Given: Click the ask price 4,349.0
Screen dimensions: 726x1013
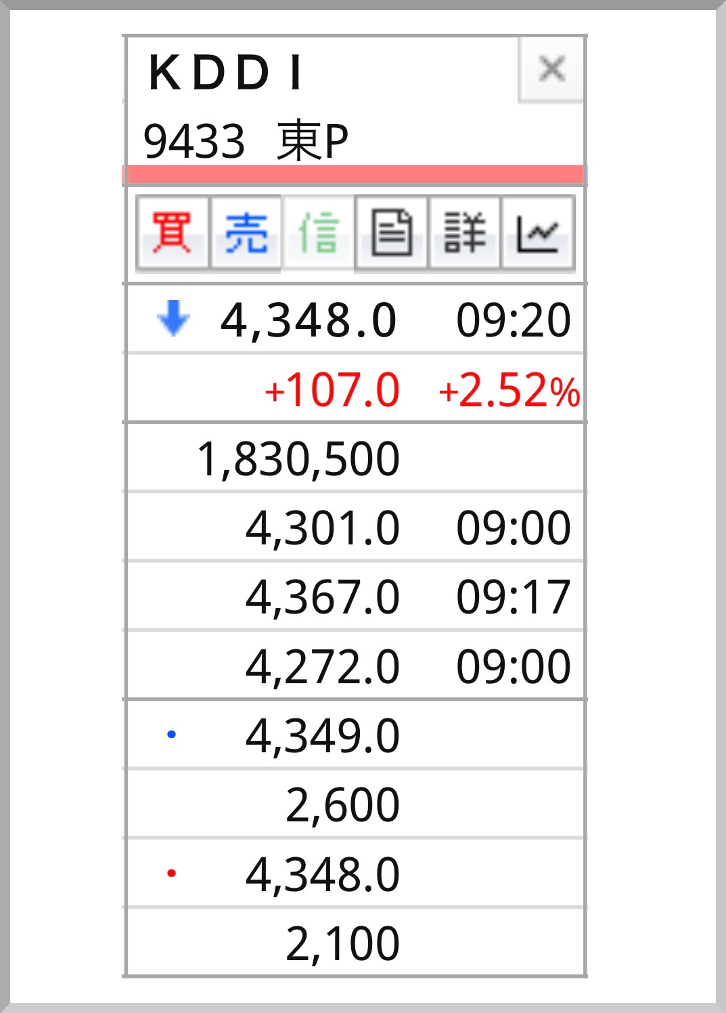Looking at the screenshot, I should click(323, 736).
